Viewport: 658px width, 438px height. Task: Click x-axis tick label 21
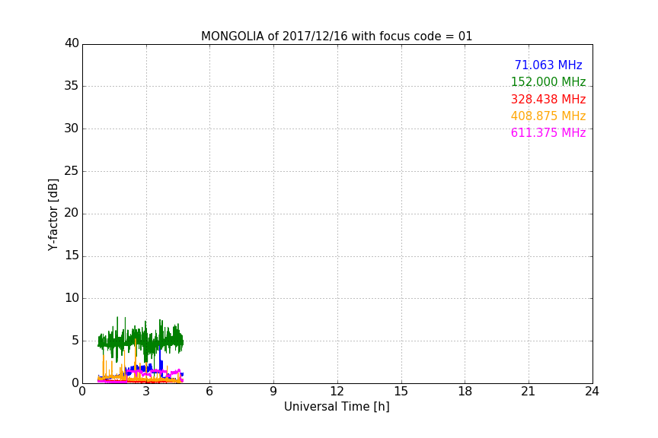[x=529, y=392]
